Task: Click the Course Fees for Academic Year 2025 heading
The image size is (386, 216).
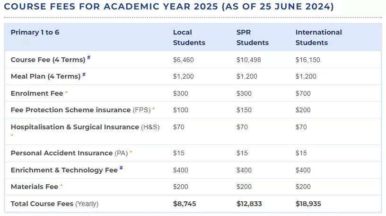Action: click(x=169, y=7)
